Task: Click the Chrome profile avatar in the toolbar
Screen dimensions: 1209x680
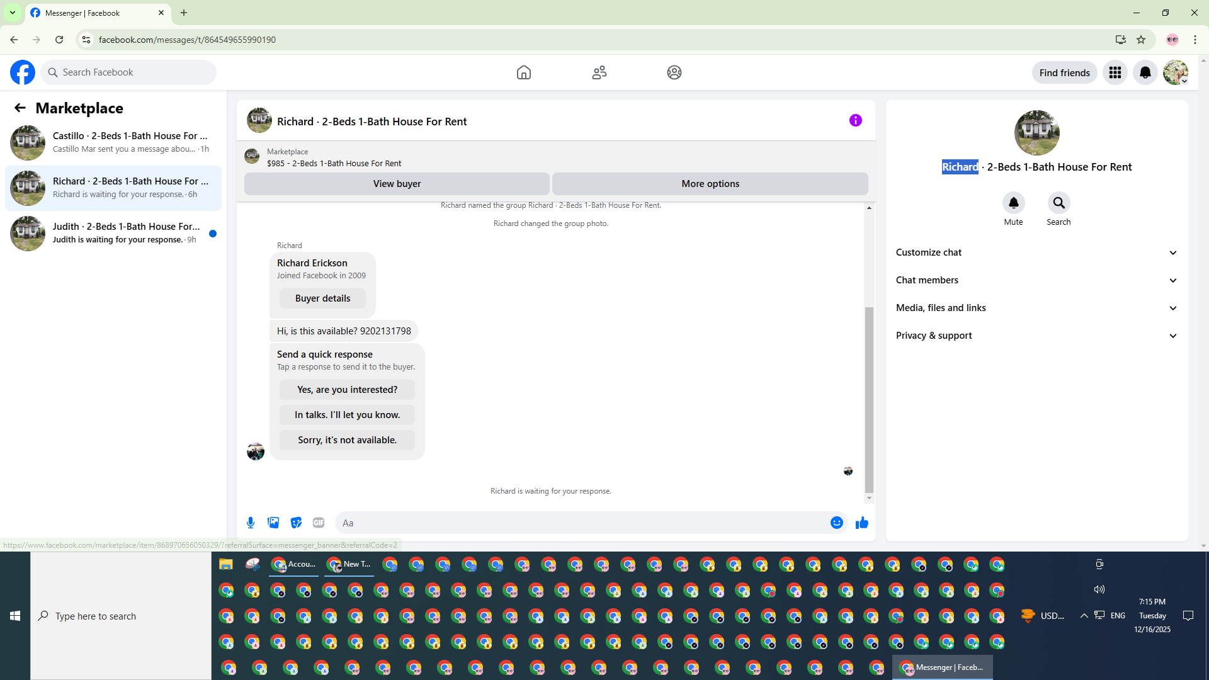Action: coord(1172,40)
